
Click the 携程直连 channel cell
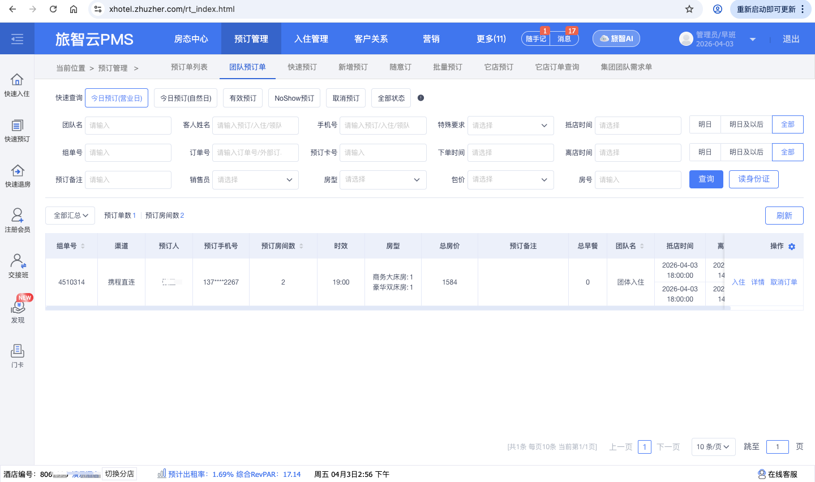coord(121,282)
